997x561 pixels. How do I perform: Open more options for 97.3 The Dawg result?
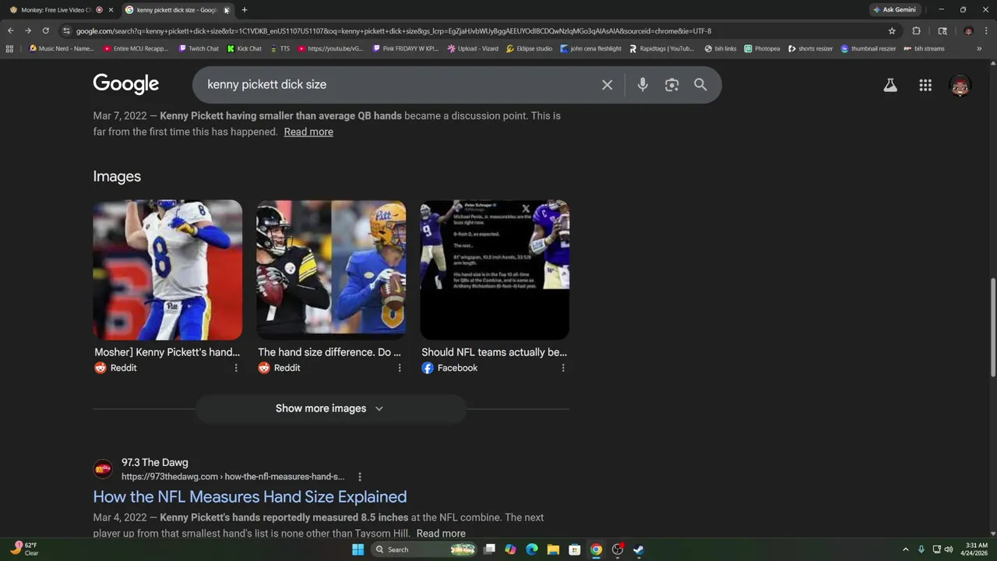359,476
